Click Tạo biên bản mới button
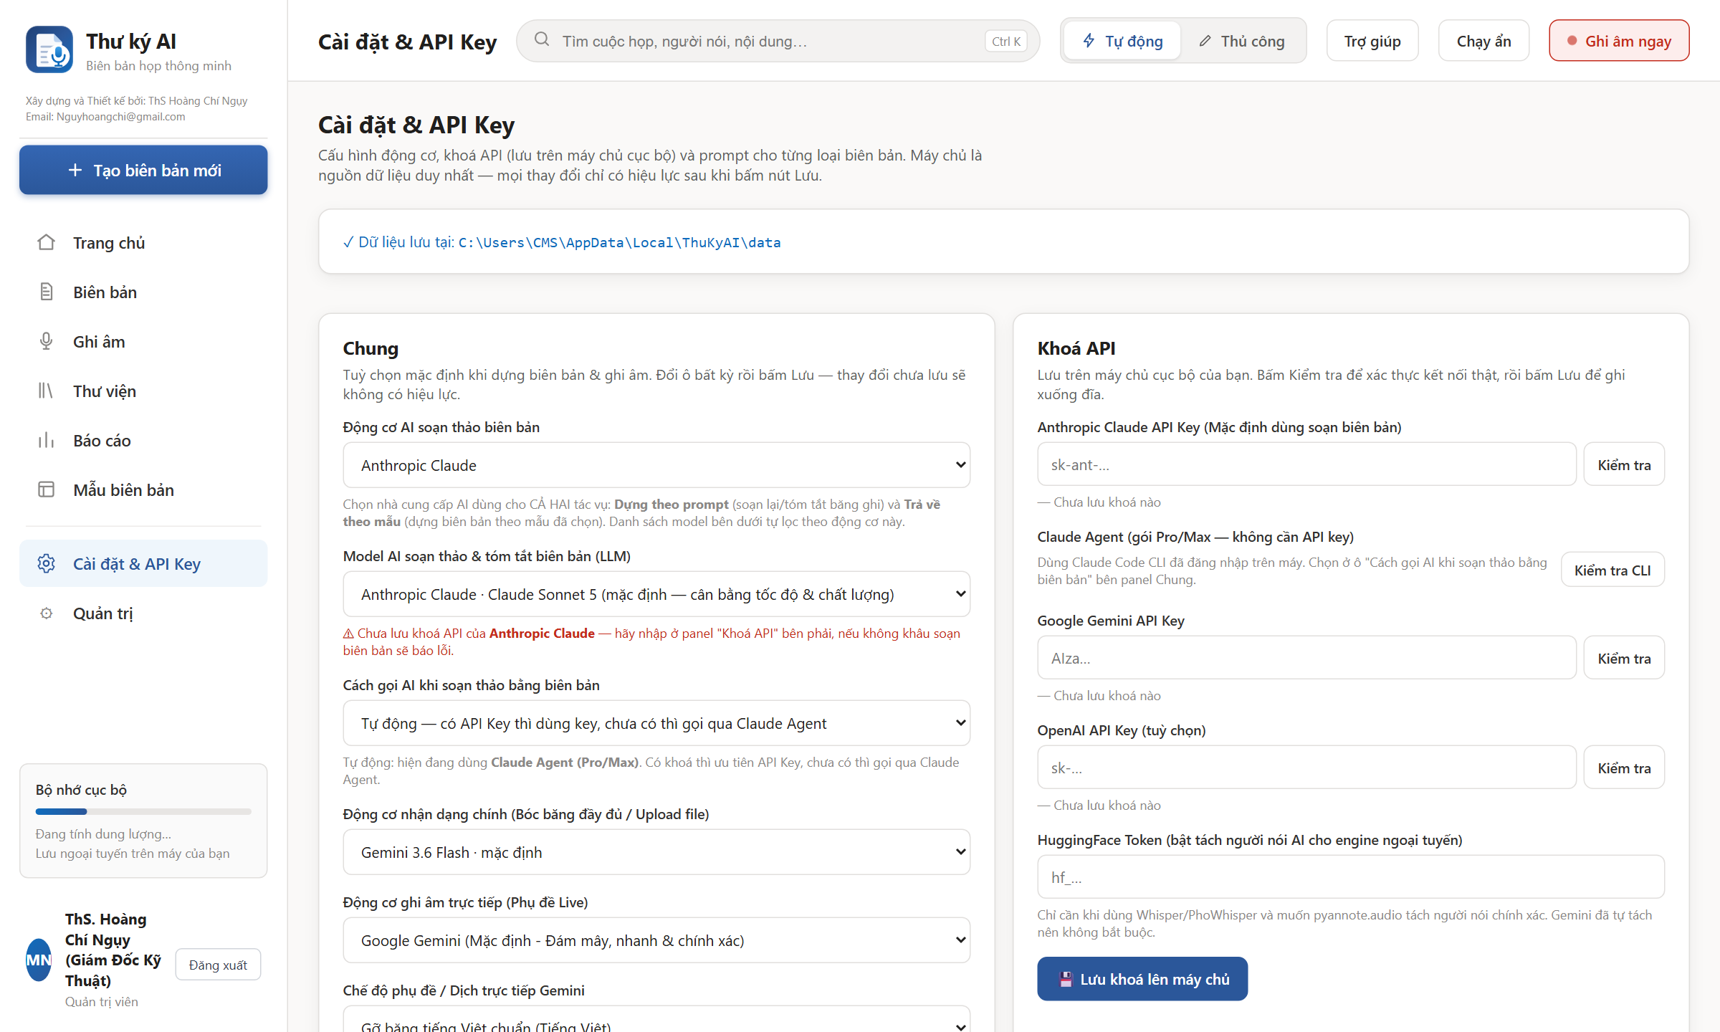The width and height of the screenshot is (1720, 1032). (143, 170)
